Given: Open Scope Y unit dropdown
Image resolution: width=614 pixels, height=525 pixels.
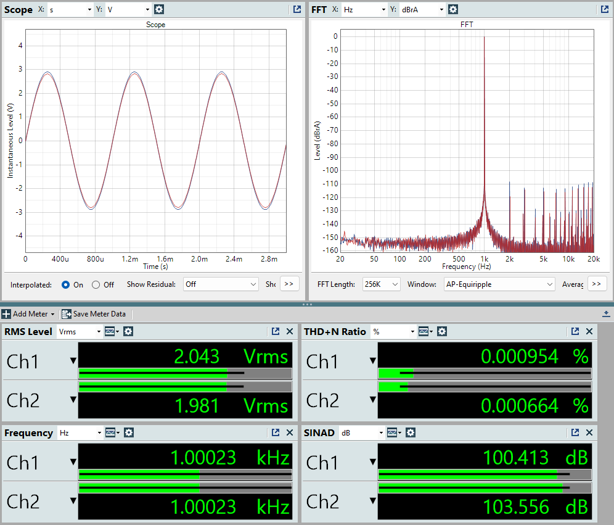Looking at the screenshot, I should pos(128,9).
